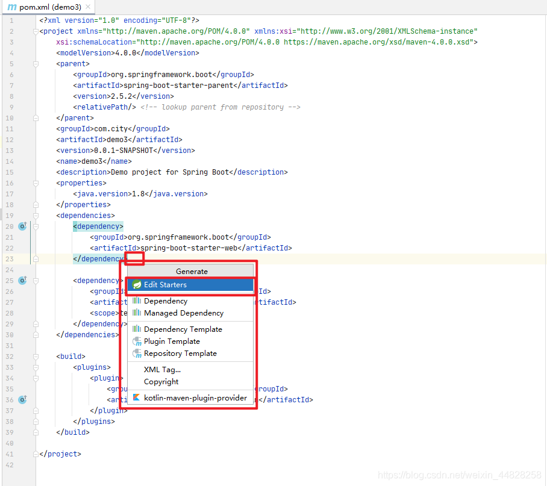Click the Maven icon on pom.xml tab
Image resolution: width=547 pixels, height=486 pixels.
point(12,7)
